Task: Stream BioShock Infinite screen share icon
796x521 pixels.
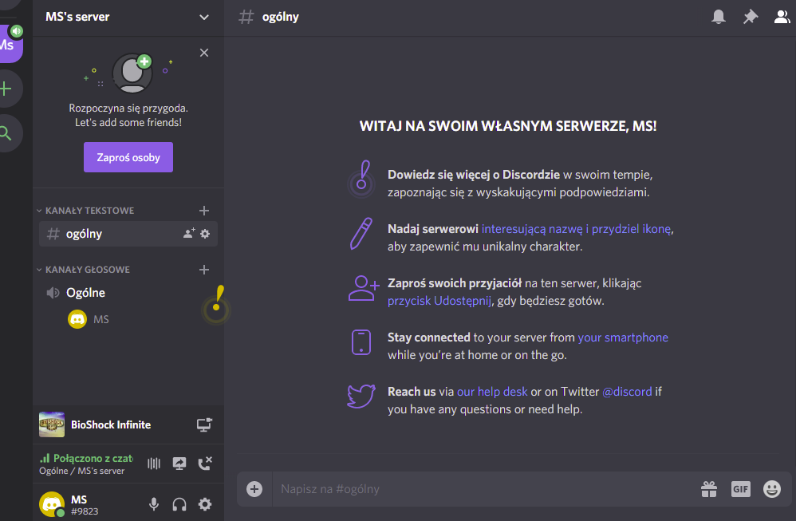Action: point(204,424)
